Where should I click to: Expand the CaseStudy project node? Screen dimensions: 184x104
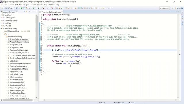(1, 15)
